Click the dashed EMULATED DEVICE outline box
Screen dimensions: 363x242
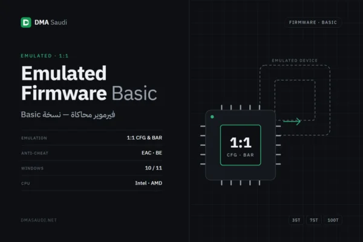295,100
